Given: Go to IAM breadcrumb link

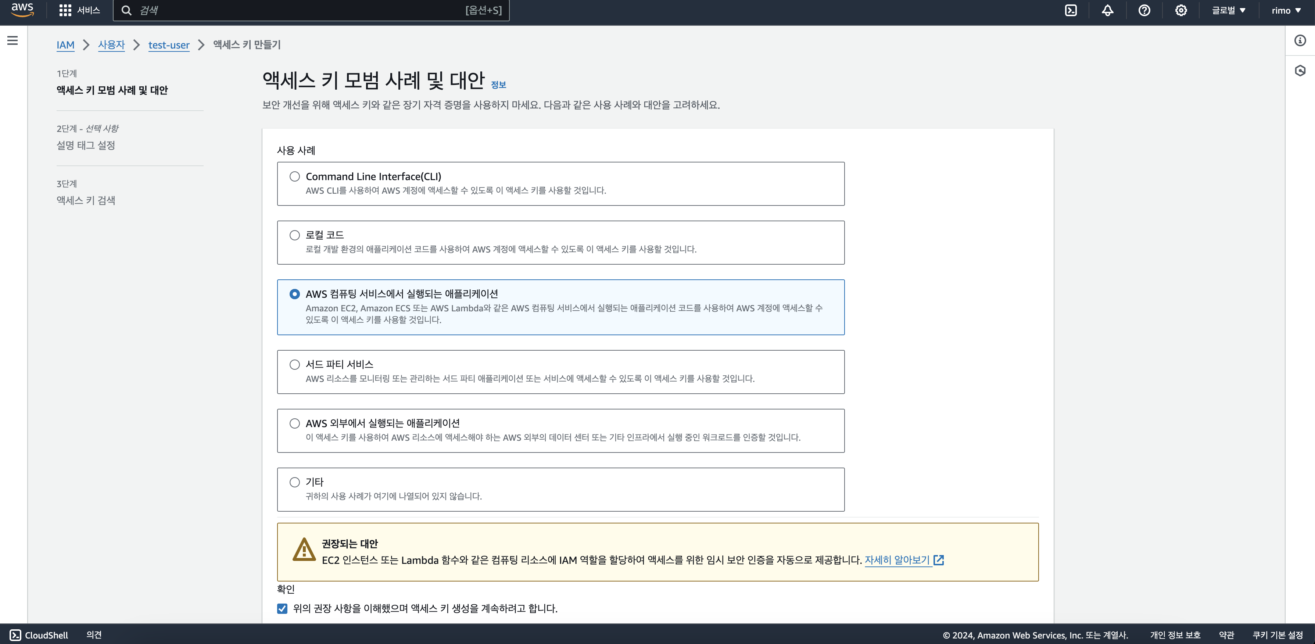Looking at the screenshot, I should [65, 45].
